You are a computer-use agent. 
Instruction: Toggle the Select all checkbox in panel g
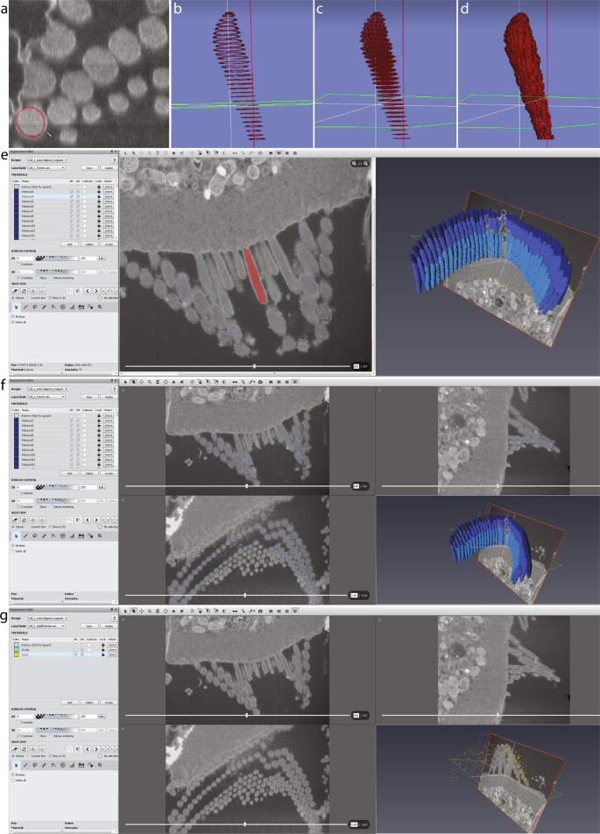(12, 780)
